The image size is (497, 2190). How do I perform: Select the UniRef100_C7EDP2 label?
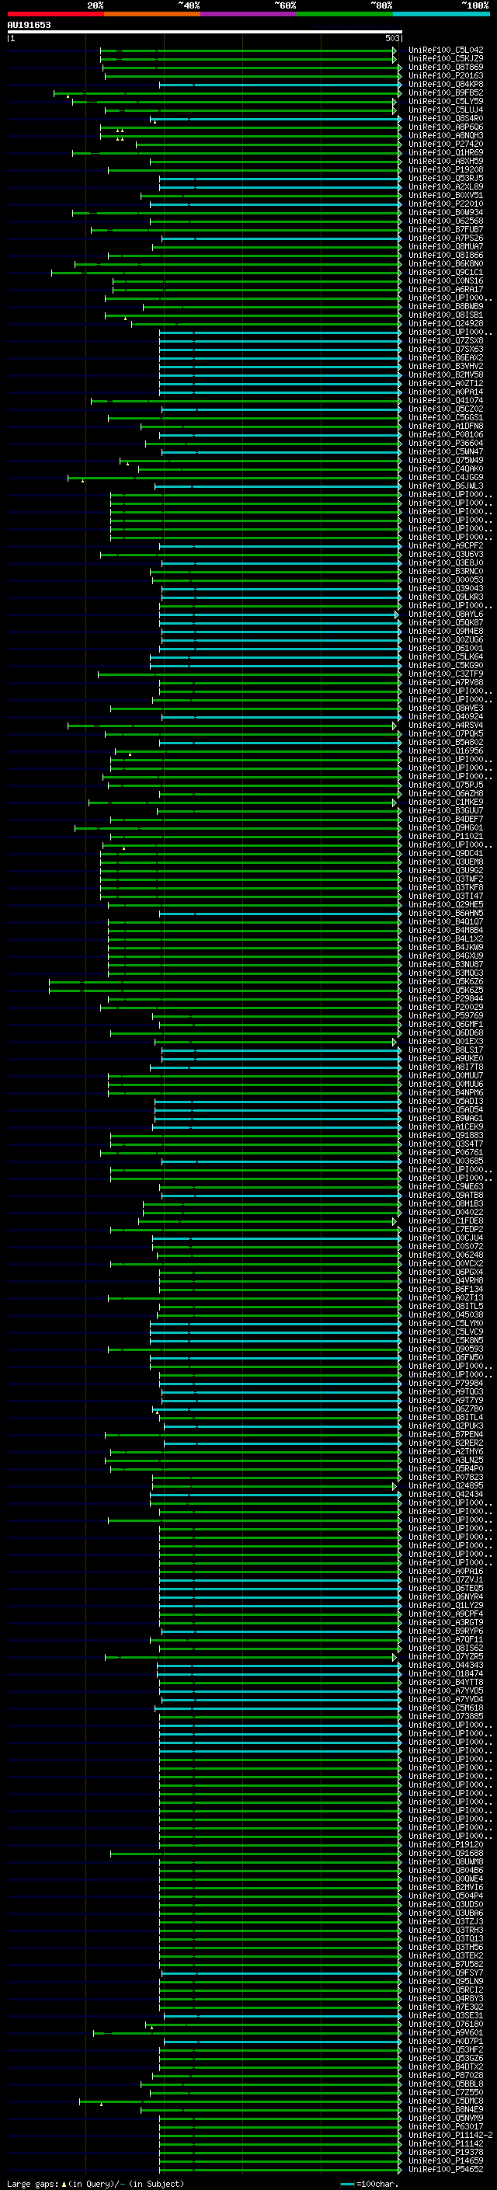click(x=446, y=1229)
